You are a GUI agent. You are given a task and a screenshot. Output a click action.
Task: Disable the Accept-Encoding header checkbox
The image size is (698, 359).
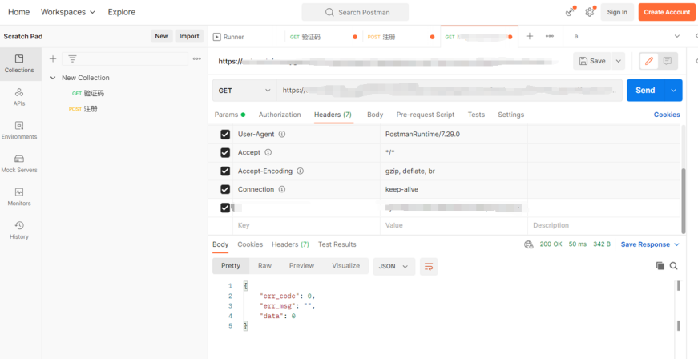[x=225, y=171]
